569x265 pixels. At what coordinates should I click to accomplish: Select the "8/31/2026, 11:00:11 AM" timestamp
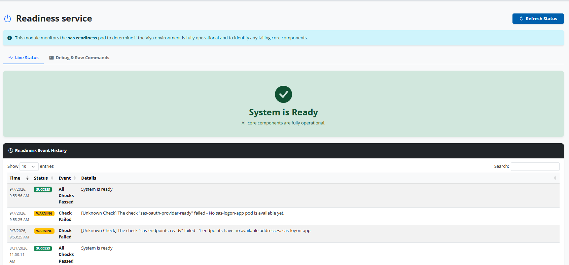click(x=19, y=255)
